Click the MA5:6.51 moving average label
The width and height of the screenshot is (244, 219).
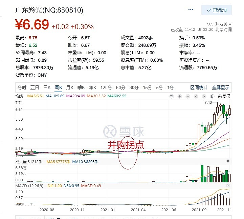point(36,96)
